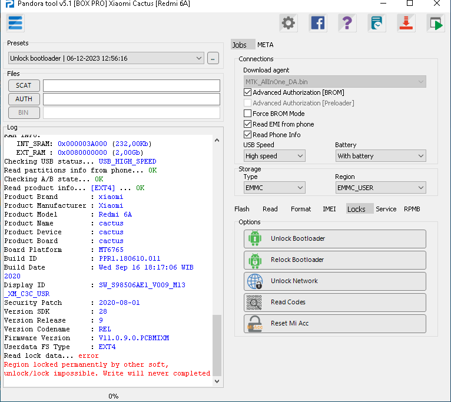
Task: Click the AUTH file path field
Action: tap(131, 99)
